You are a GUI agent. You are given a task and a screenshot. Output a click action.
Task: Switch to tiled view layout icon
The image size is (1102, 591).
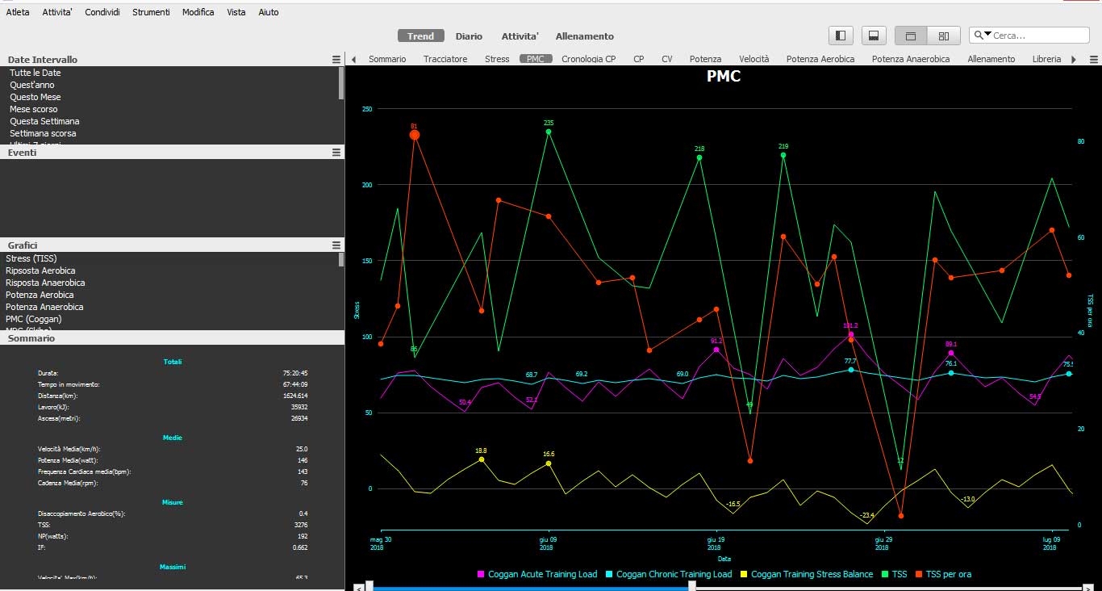tap(943, 36)
